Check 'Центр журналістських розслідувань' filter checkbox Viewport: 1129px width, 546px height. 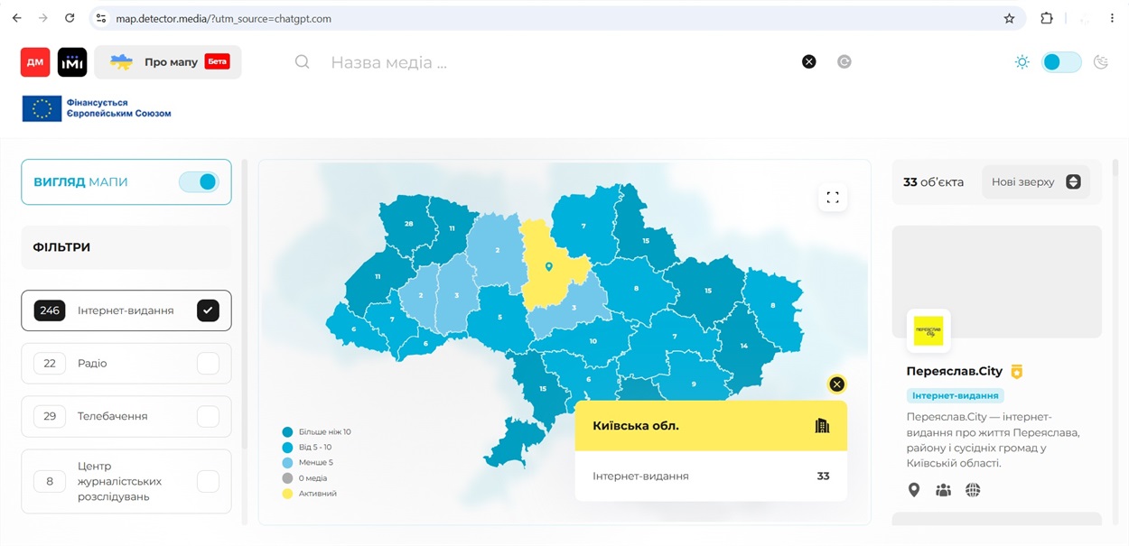pos(208,481)
